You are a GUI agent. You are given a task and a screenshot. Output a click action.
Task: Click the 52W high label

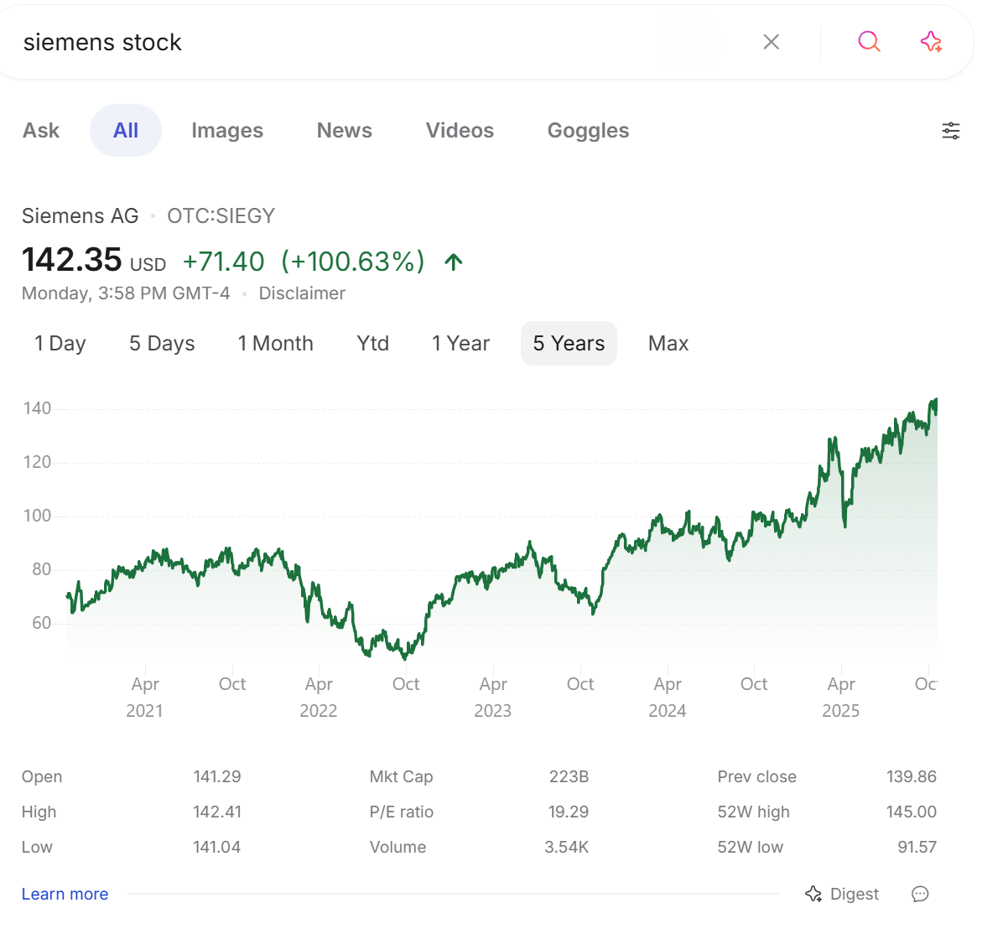click(x=754, y=812)
